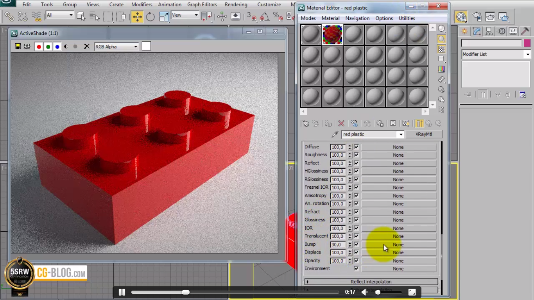Click Get Material in the Material Editor
Screen dimensions: 534x300
pos(306,123)
